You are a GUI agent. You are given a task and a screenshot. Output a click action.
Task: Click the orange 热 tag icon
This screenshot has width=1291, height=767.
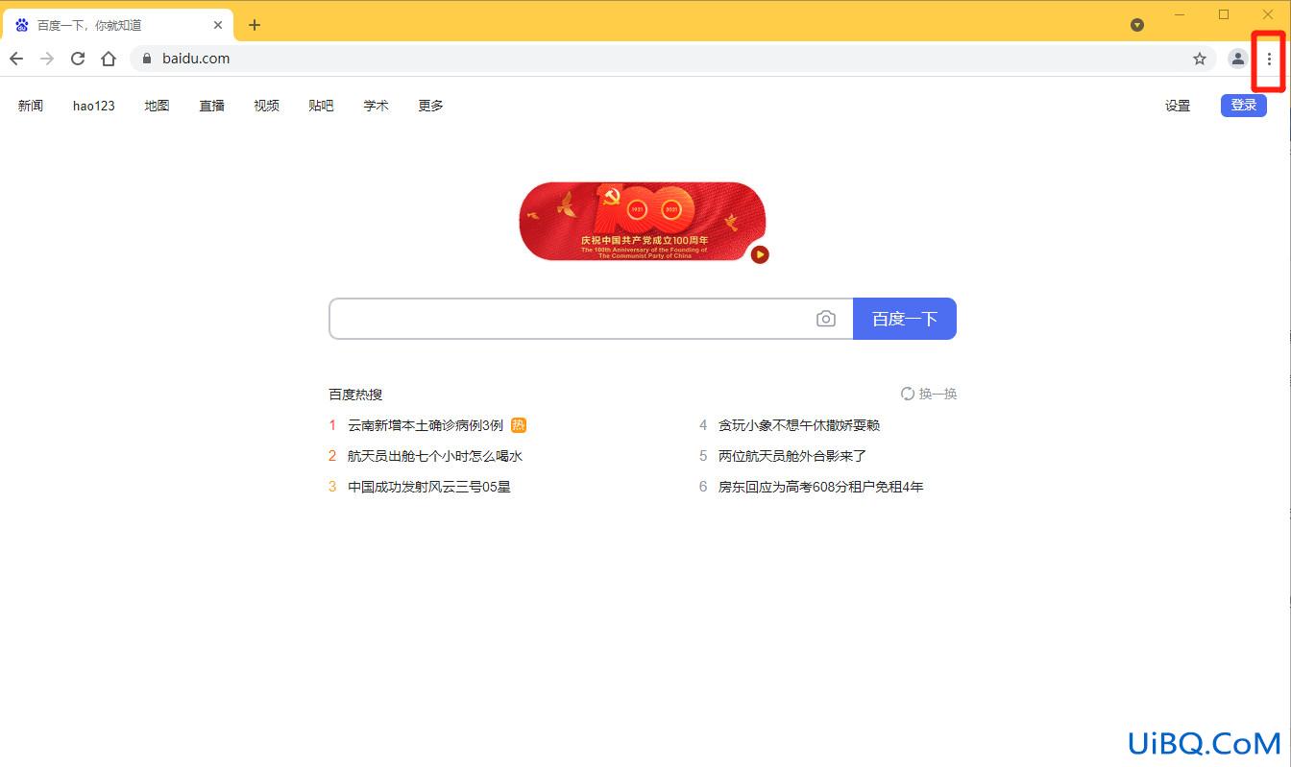coord(519,425)
